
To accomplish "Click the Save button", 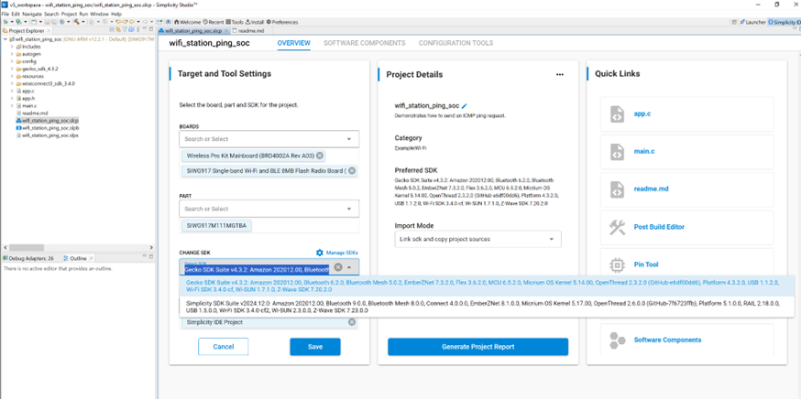I will click(315, 347).
